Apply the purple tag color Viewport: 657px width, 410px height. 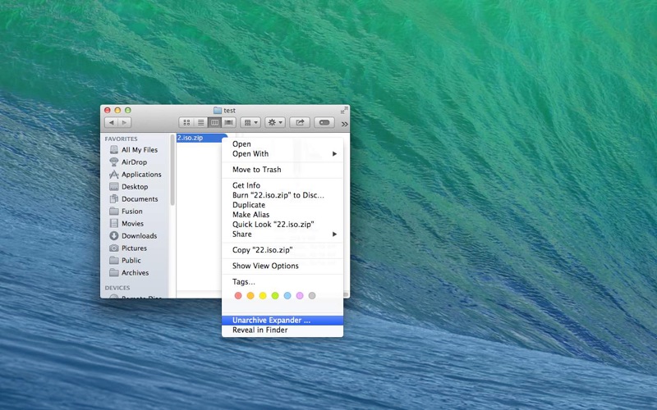tap(300, 296)
